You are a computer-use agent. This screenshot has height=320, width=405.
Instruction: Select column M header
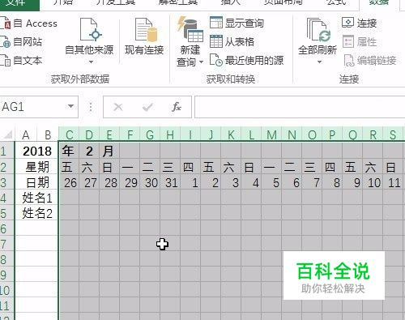pyautogui.click(x=271, y=134)
